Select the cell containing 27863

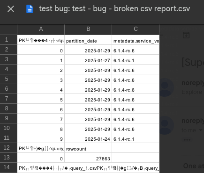click(x=88, y=158)
